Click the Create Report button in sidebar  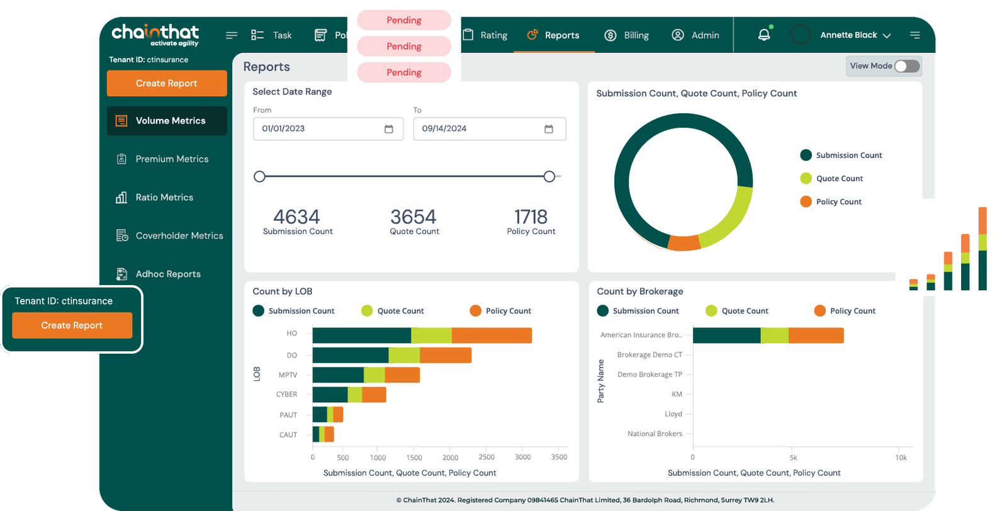click(167, 83)
